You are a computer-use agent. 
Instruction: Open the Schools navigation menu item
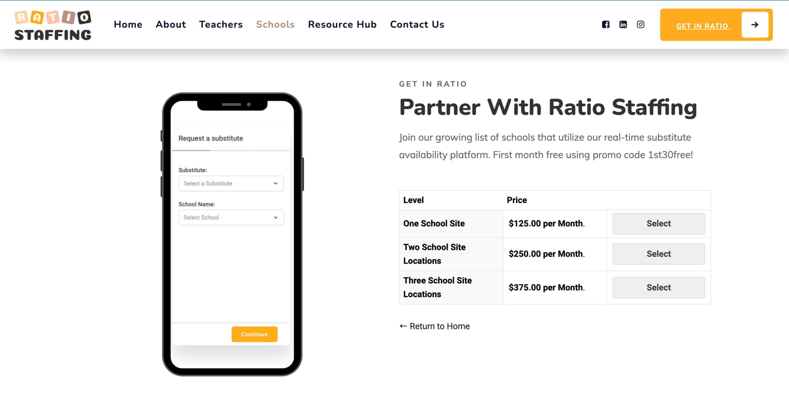pyautogui.click(x=275, y=25)
